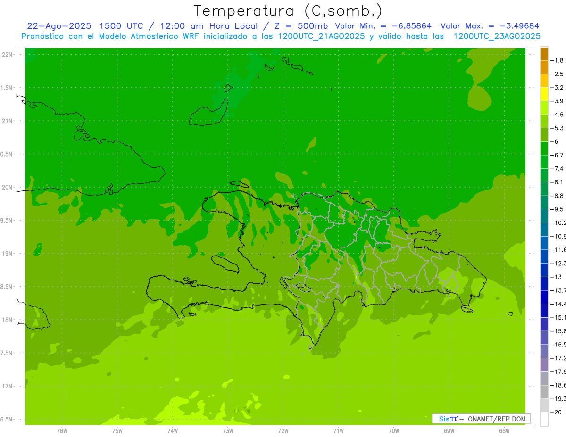Click blue legend swatch between -13 and -13.7
The width and height of the screenshot is (566, 437).
544,283
